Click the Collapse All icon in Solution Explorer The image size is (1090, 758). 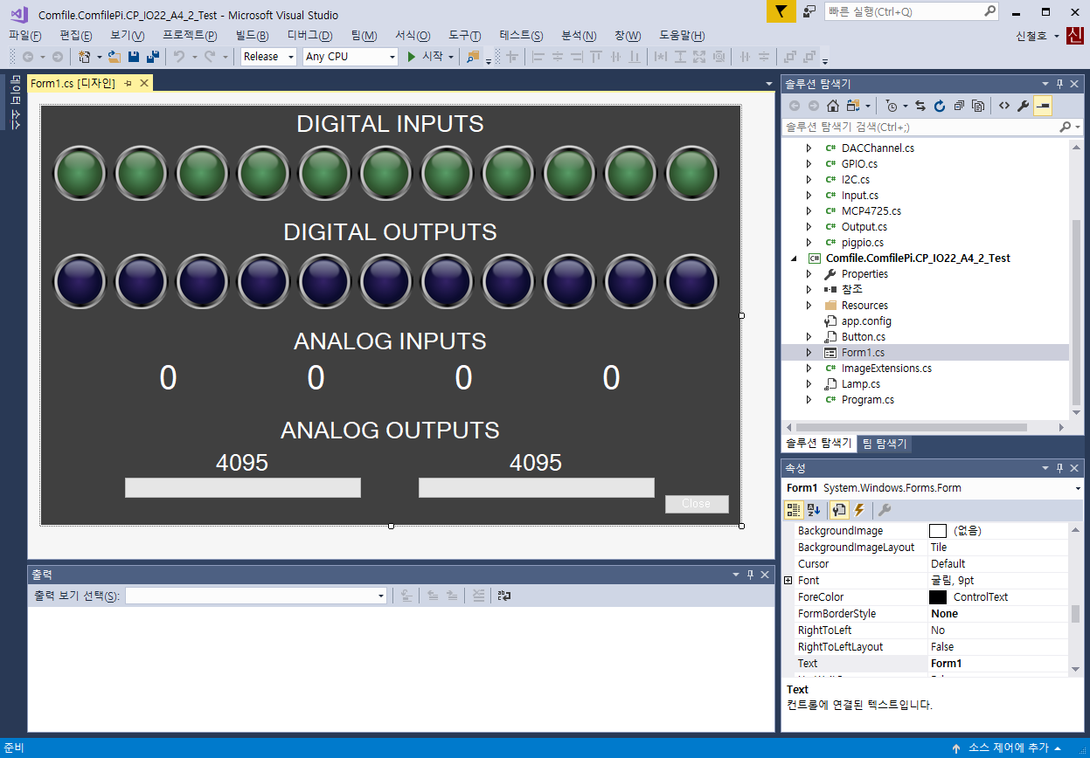[959, 106]
